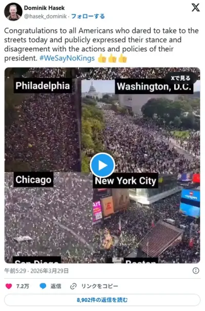205x311 pixels.
Task: Open the @hasek_dominik handle
Action: point(45,16)
